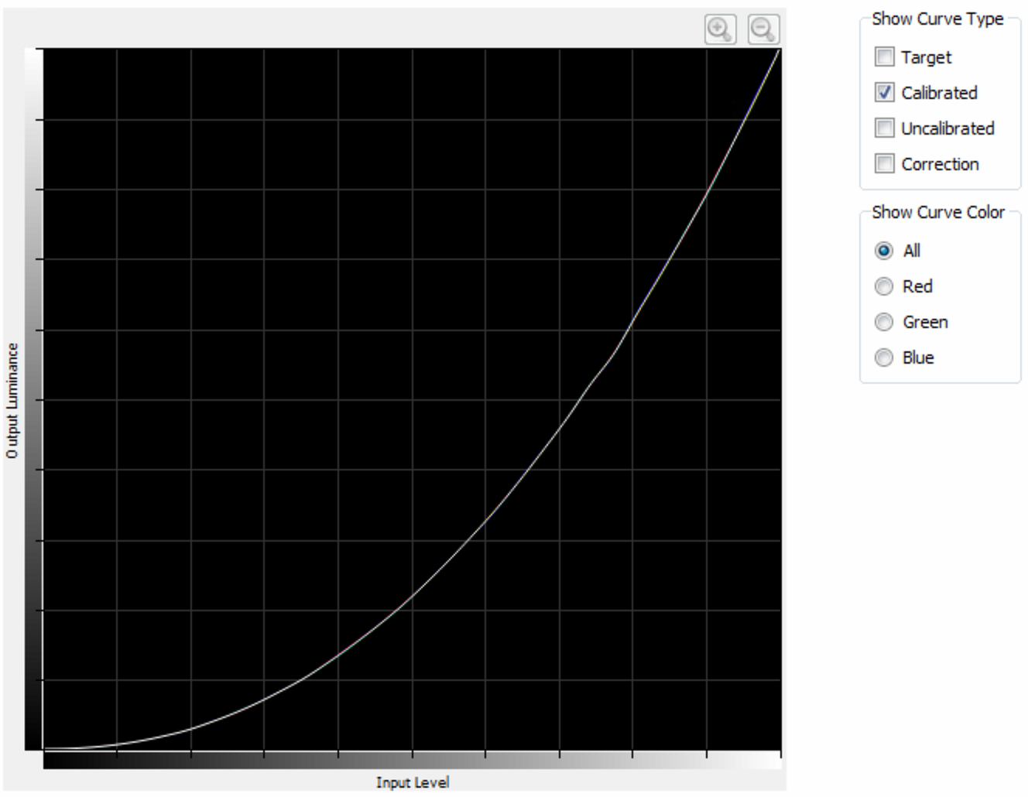Click the Show Curve Type group heading

[937, 19]
